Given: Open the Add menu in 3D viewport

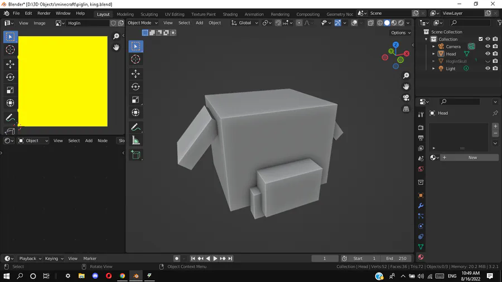Looking at the screenshot, I should click(x=200, y=23).
